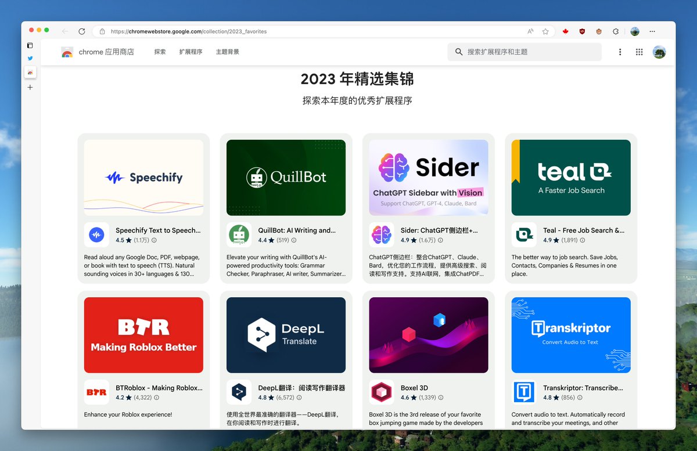
Task: Click the lock icon beside the URL
Action: point(102,31)
